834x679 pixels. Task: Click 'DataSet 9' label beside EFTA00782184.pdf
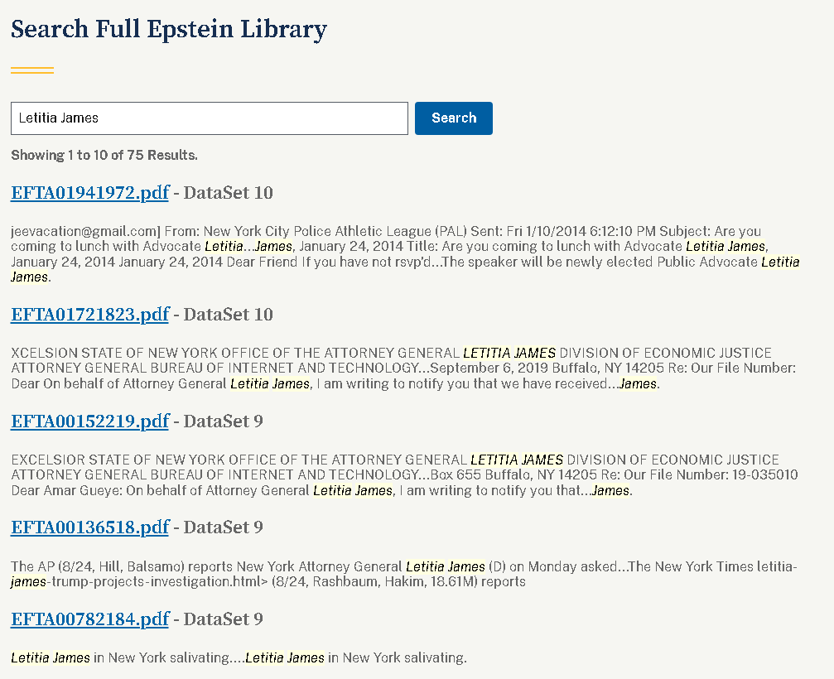(x=223, y=619)
